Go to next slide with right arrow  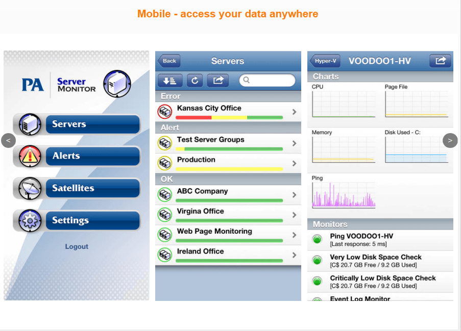pos(450,140)
